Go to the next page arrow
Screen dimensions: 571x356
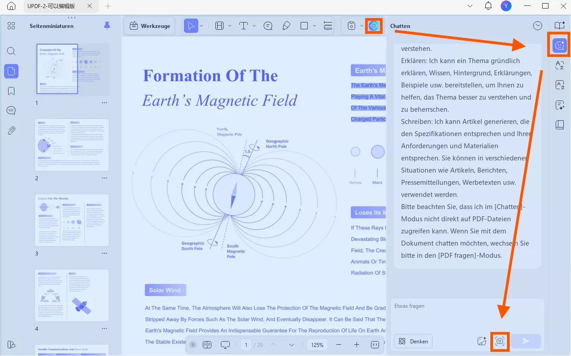click(291, 345)
